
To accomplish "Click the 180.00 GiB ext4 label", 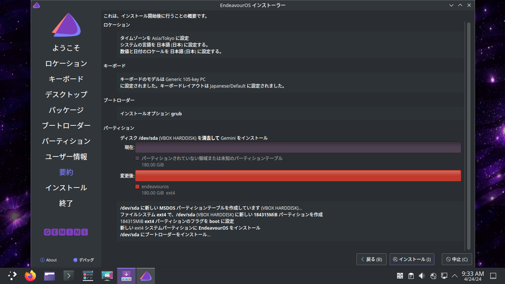I will 158,193.
